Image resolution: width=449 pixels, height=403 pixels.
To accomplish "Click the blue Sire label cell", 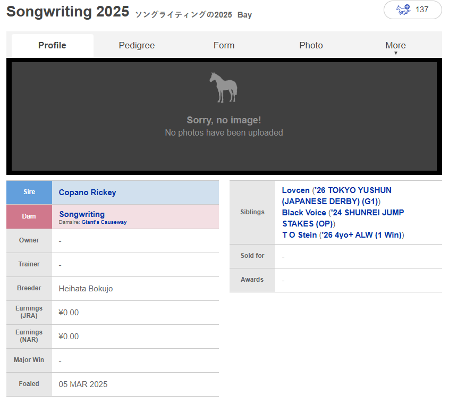I will coord(29,192).
